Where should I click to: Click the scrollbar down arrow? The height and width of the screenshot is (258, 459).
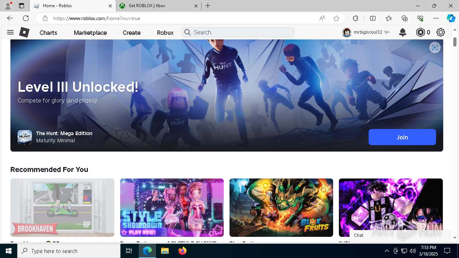(455, 238)
